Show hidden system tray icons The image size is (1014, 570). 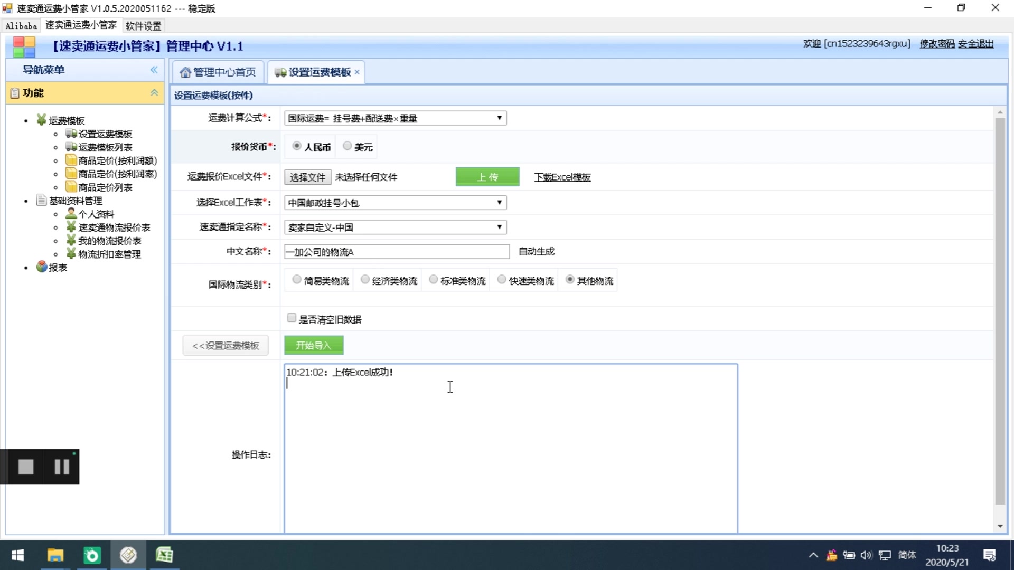[813, 555]
